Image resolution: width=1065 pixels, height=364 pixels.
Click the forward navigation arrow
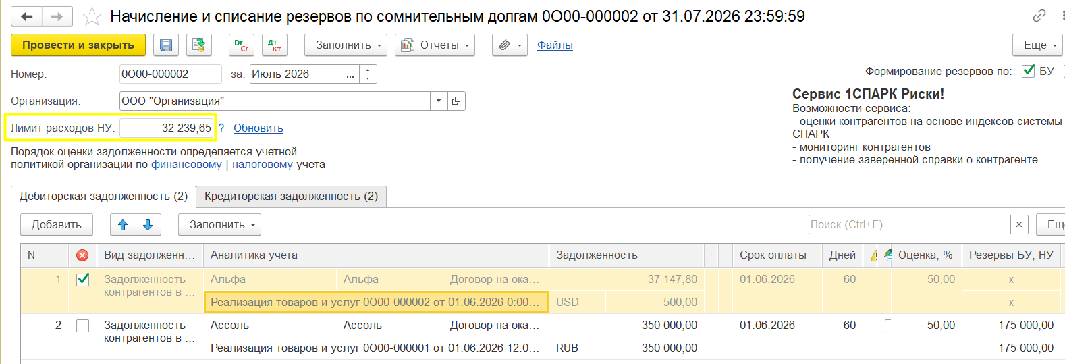tap(57, 16)
